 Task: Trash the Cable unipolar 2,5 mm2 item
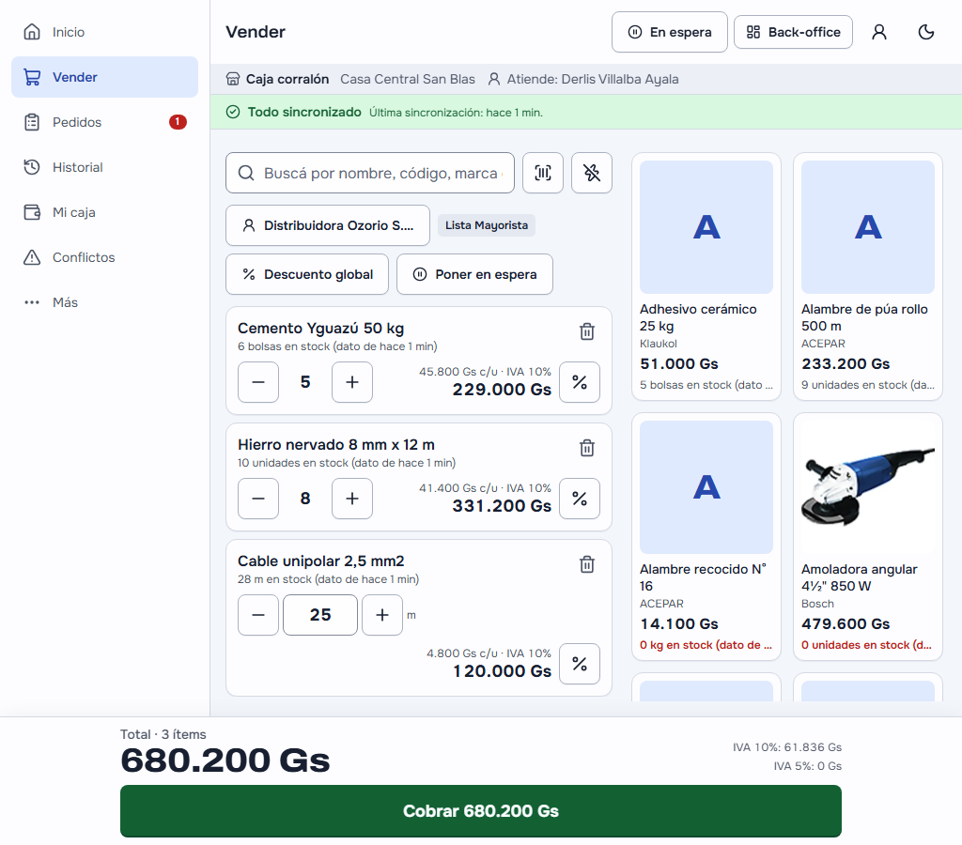coord(587,564)
